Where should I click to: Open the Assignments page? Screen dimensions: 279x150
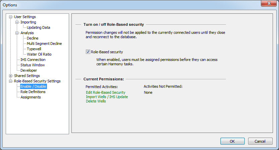pos(31,97)
